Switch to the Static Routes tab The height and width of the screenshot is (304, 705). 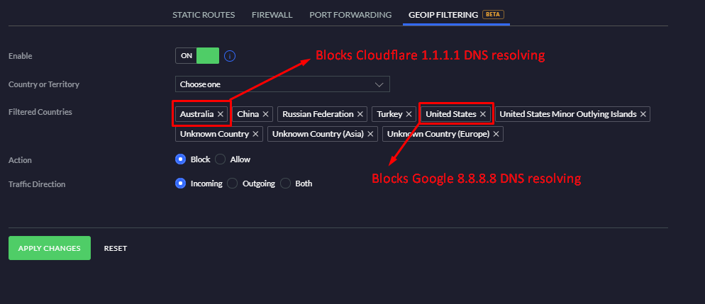[204, 14]
